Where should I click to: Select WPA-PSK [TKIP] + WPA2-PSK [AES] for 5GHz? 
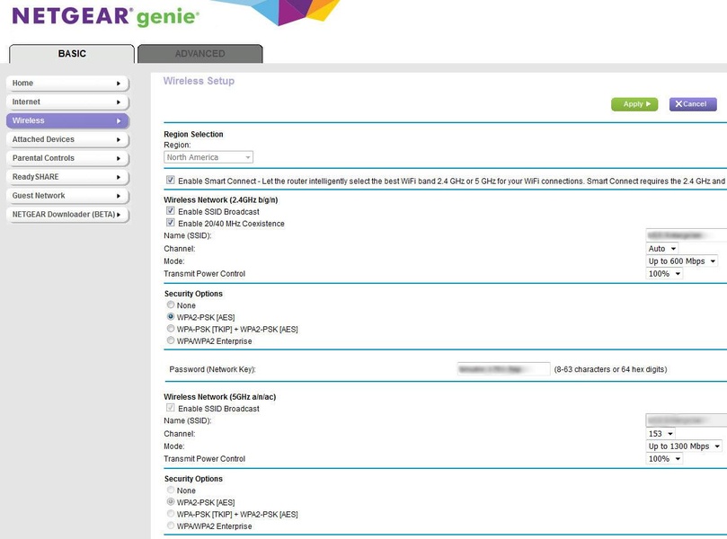[x=171, y=514]
